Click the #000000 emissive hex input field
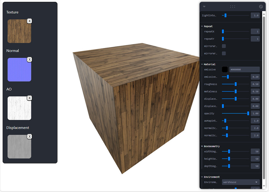The height and width of the screenshot is (192, 269). [x=244, y=69]
